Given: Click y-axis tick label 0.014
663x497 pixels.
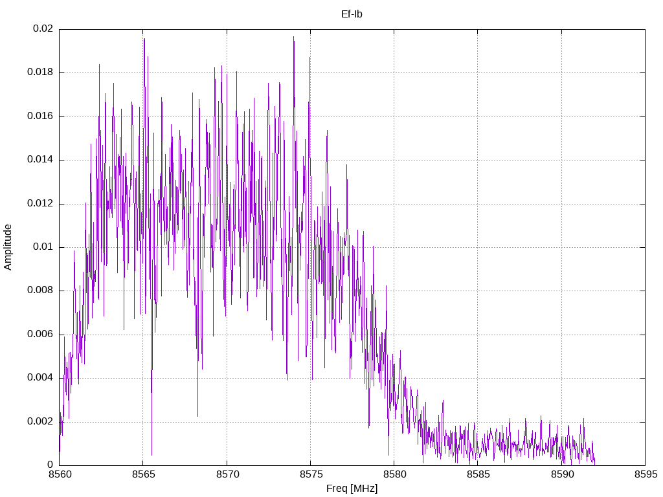Looking at the screenshot, I should 40,160.
